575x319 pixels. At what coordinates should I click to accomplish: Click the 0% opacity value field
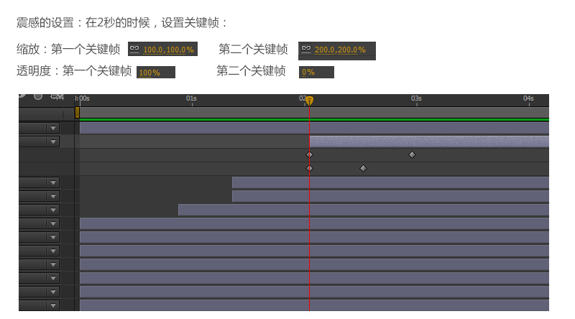click(316, 73)
